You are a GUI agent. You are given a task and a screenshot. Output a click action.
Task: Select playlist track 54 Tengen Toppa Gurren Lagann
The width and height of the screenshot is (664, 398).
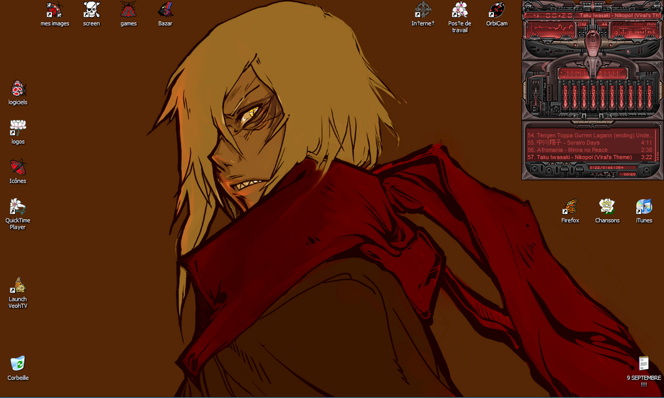coord(590,135)
